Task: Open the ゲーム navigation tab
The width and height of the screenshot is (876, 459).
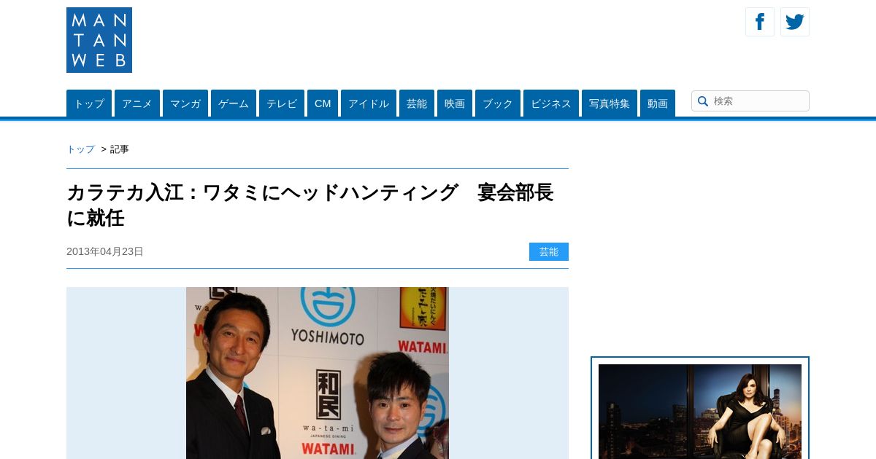Action: point(234,103)
